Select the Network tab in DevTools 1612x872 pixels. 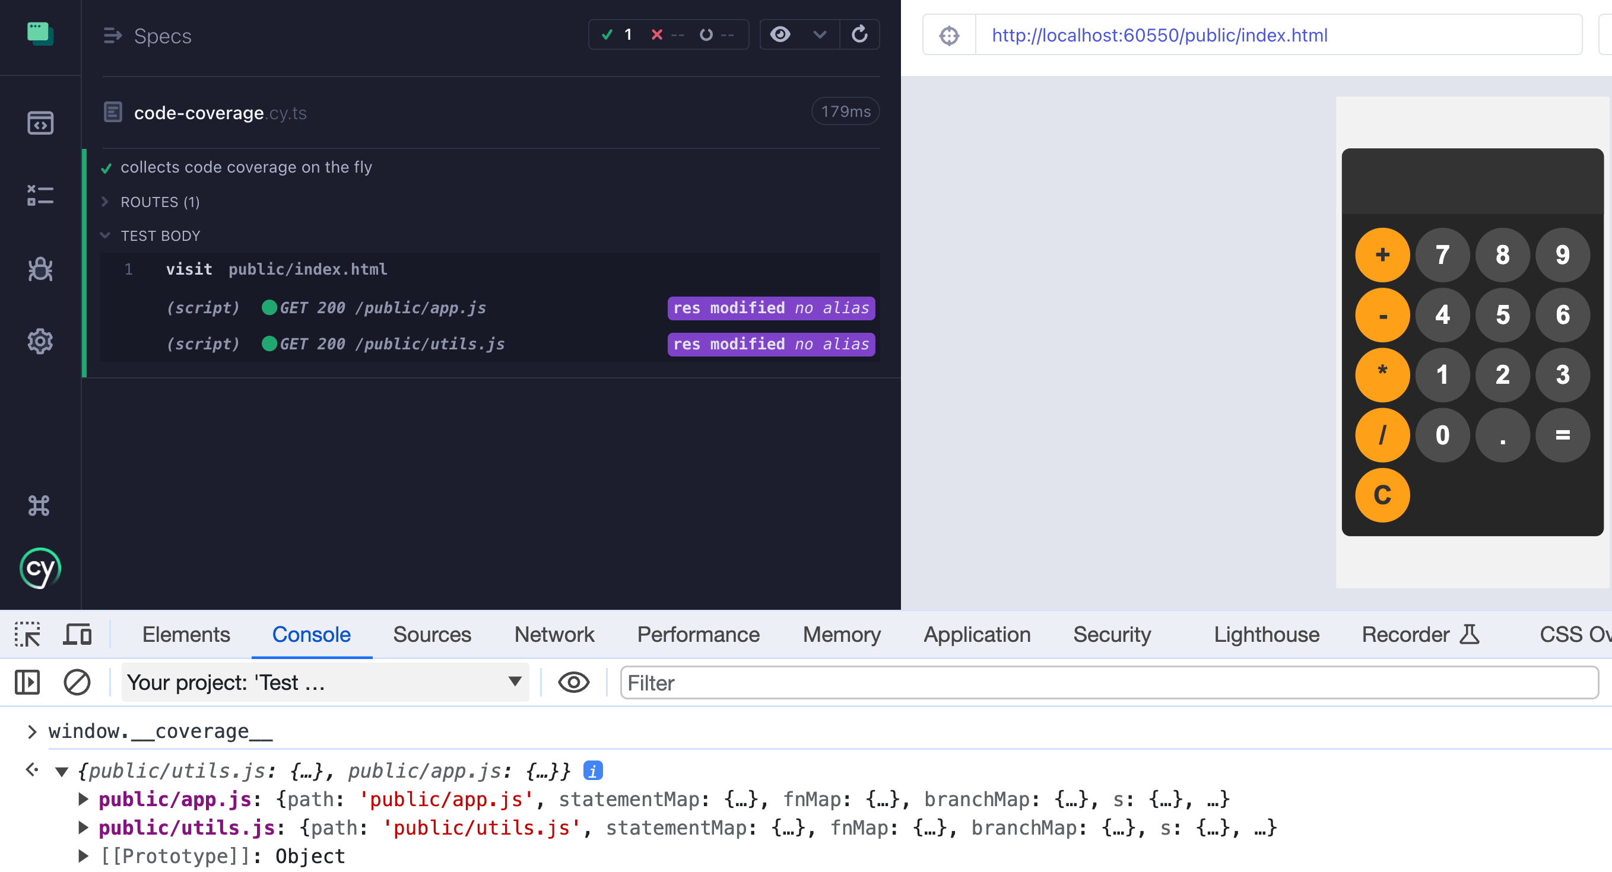coord(554,634)
